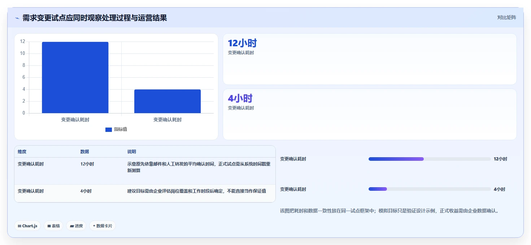This screenshot has width=531, height=245.
Task: Select the description starting 建议目标需由企业评估
Action: point(197,191)
